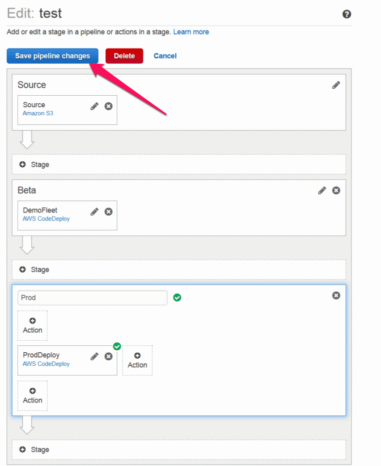381x466 pixels.
Task: Open the help question mark icon
Action: pos(346,14)
